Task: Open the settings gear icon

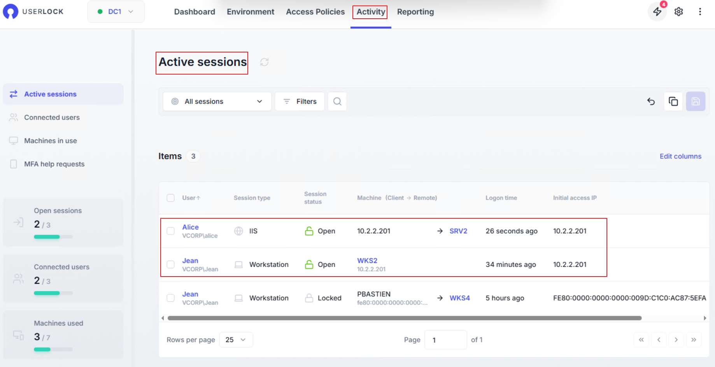Action: [x=679, y=12]
